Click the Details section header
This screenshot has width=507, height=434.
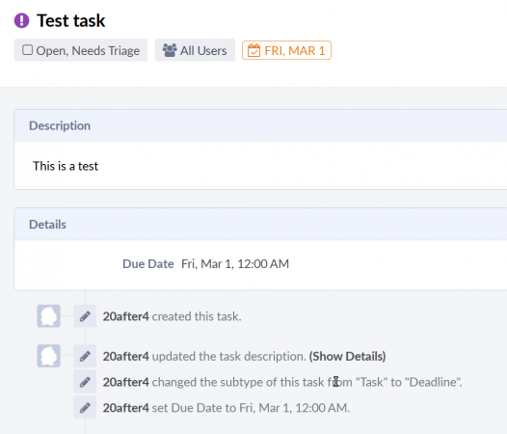coord(260,225)
